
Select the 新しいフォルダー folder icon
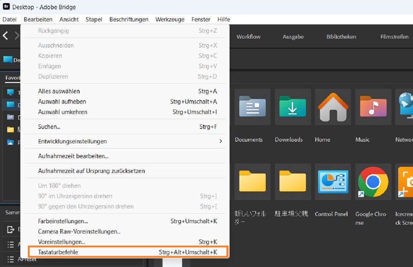[x=252, y=182]
